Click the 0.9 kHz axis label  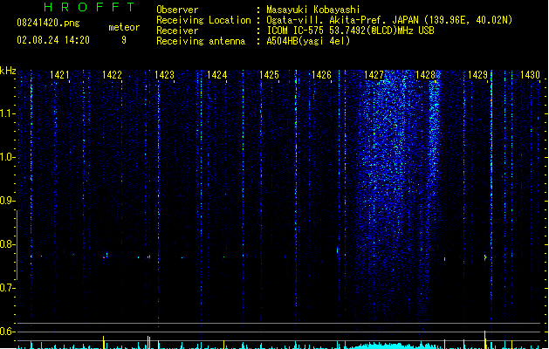[x=7, y=201]
